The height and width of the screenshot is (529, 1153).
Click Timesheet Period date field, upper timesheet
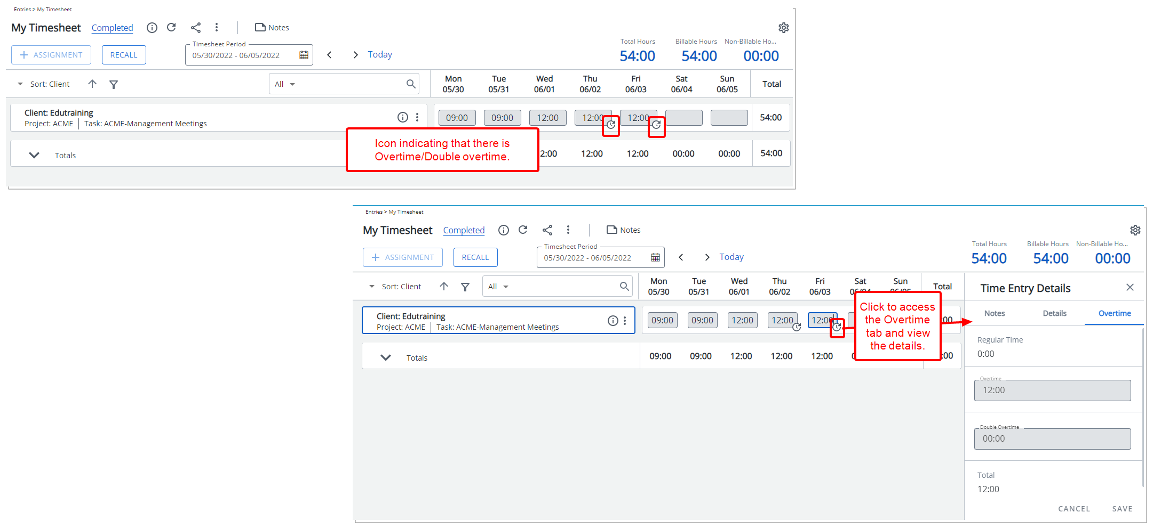pos(249,55)
